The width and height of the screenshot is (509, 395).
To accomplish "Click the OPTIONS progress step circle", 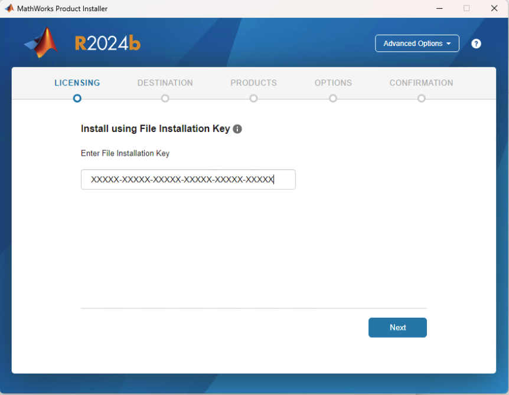I will (333, 98).
